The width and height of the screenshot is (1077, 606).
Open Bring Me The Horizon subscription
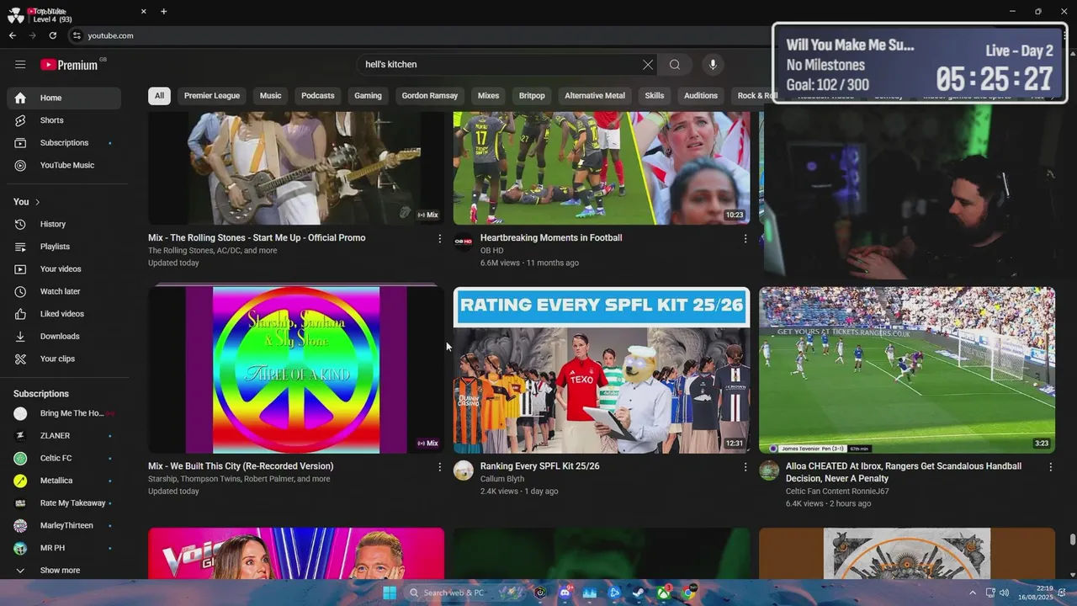(64, 413)
